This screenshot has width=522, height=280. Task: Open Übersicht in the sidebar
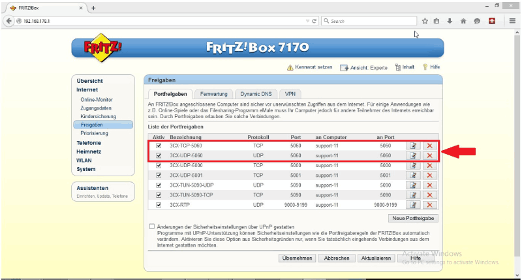coord(89,81)
